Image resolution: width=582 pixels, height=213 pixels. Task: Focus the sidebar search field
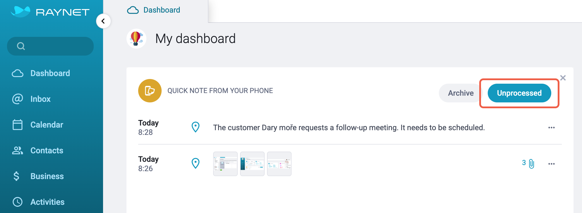tap(50, 46)
